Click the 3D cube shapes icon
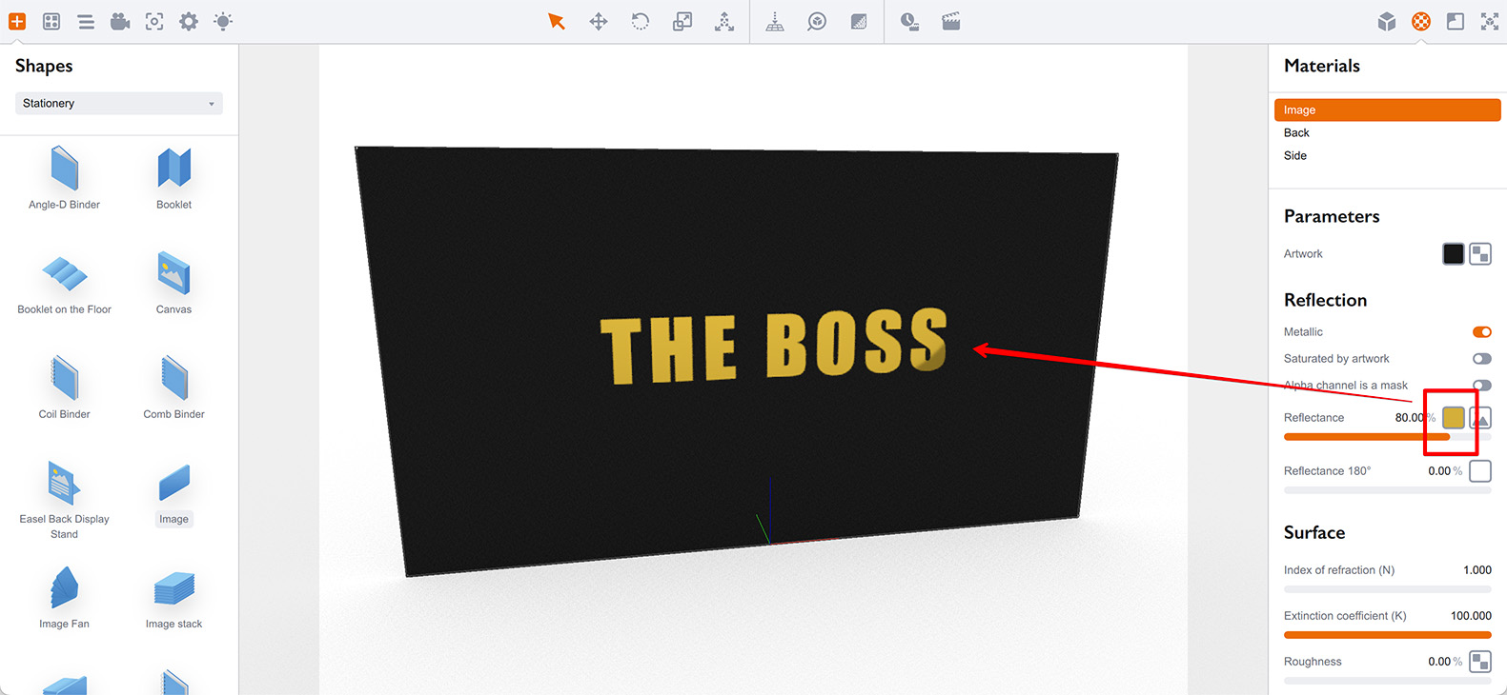This screenshot has width=1507, height=695. coord(1387,21)
